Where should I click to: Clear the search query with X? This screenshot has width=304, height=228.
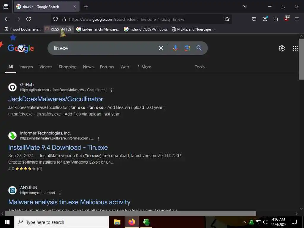point(161,48)
